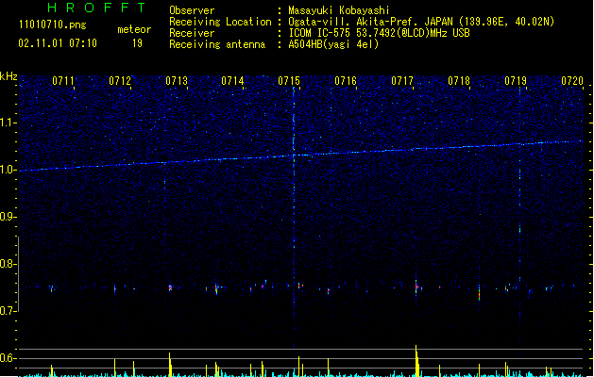The height and width of the screenshot is (377, 594).
Task: Click the 0.7 kHz axis label
Action: coord(8,311)
